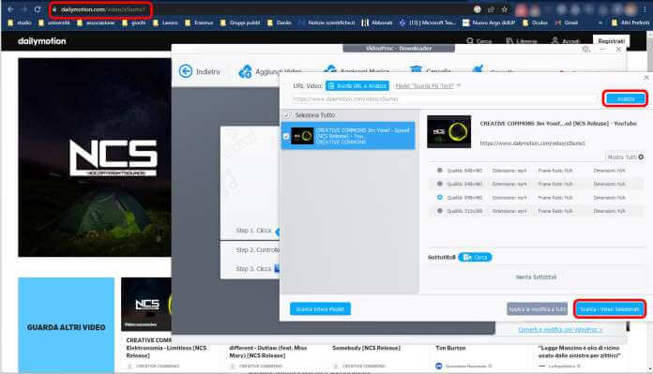The width and height of the screenshot is (653, 374).
Task: Select the lowest quality 512x288 radio option
Action: tap(439, 211)
